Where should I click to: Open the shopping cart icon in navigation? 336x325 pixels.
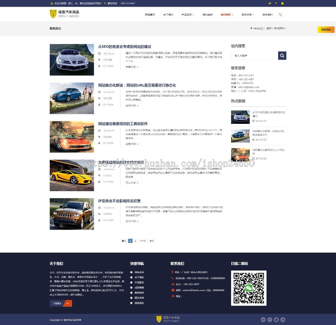(280, 15)
